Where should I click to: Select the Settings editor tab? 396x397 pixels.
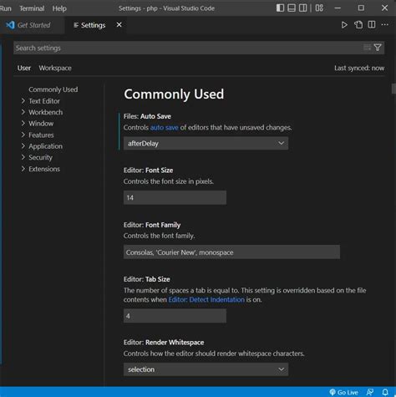[95, 25]
